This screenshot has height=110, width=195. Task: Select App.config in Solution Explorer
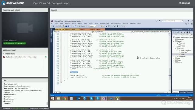(x=182, y=47)
